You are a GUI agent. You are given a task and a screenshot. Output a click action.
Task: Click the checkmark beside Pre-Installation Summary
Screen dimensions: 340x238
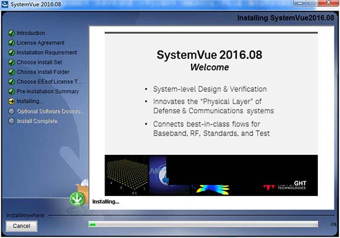click(11, 91)
